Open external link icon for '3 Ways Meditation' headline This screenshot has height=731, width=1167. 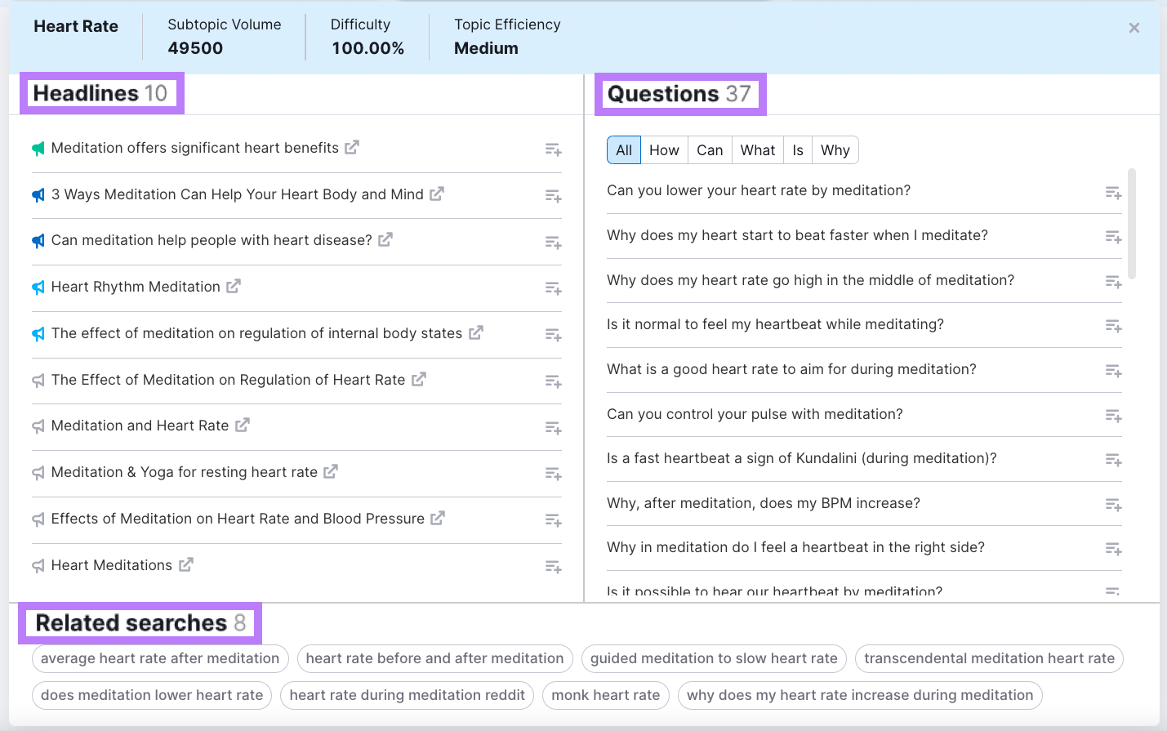(x=437, y=194)
